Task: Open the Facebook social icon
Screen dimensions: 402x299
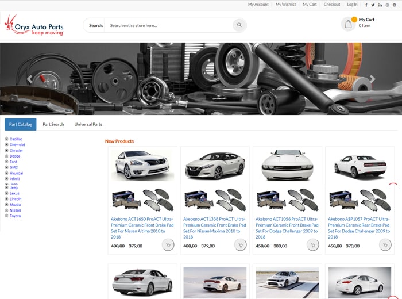Action: point(366,5)
